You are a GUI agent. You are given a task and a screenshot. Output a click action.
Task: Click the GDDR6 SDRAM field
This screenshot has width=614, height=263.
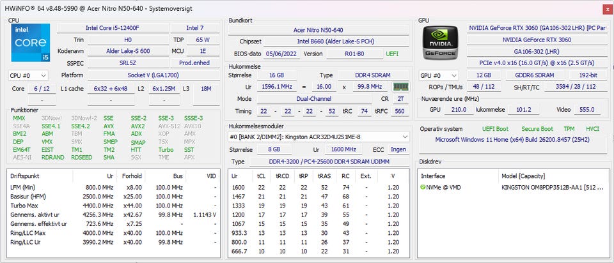[x=535, y=75]
